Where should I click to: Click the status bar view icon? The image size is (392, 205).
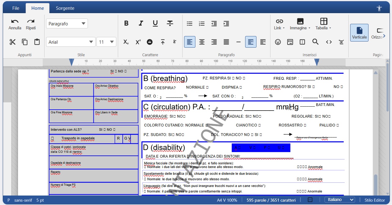[x=310, y=200]
